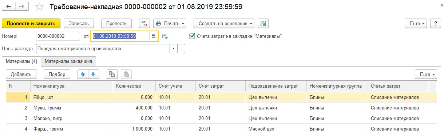
Task: Click the Подбор button
Action: tap(57, 74)
